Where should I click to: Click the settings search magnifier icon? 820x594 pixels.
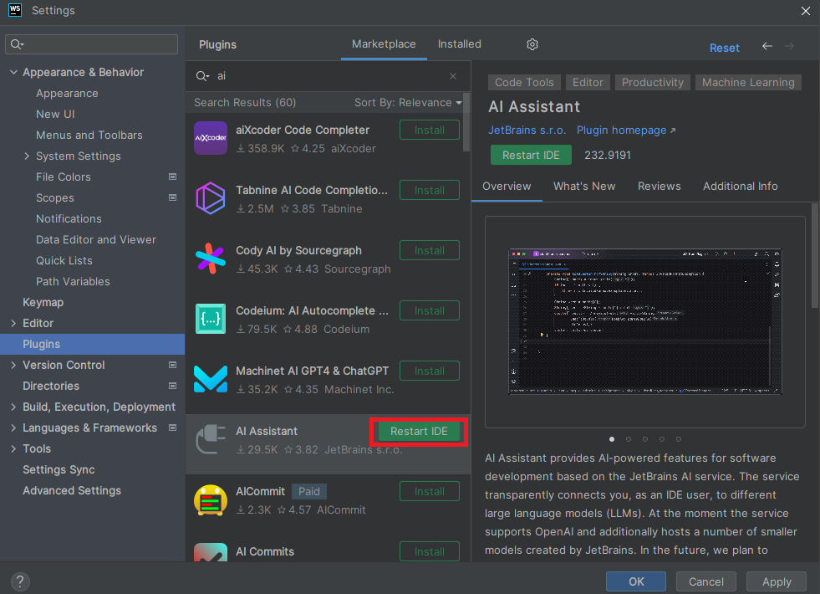tap(17, 44)
